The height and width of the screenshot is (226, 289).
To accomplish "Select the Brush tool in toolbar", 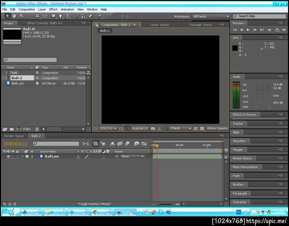I will pos(77,16).
